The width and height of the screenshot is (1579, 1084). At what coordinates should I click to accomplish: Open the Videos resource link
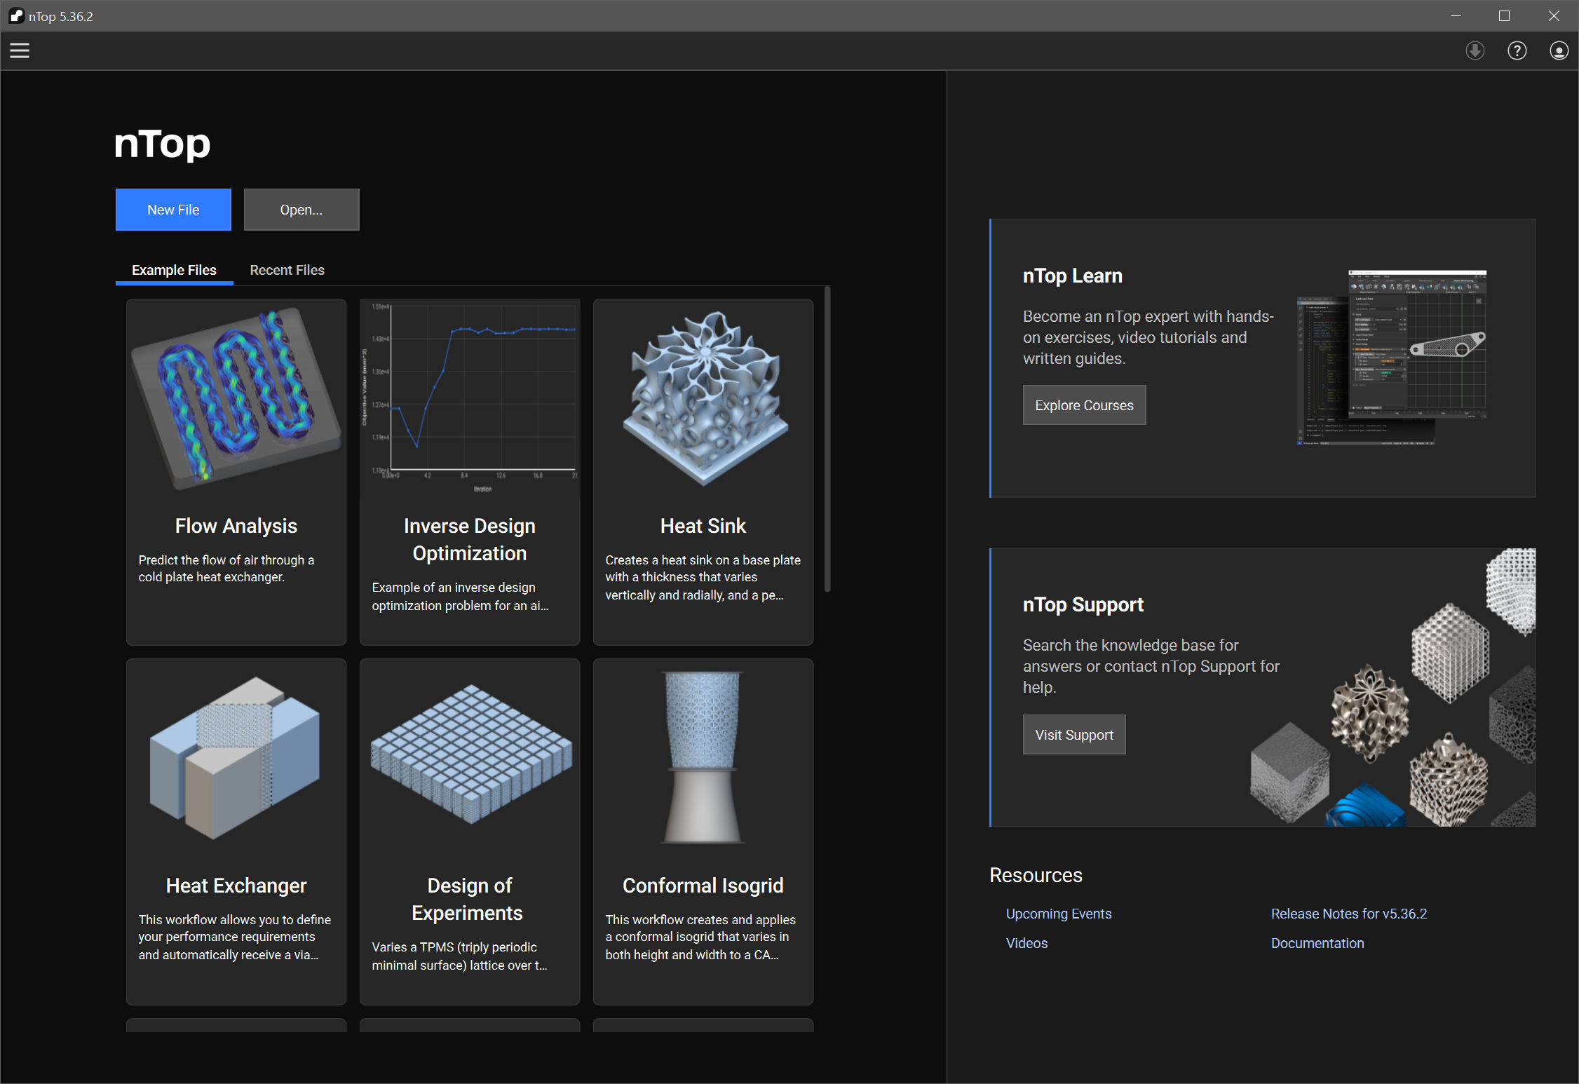pos(1026,943)
